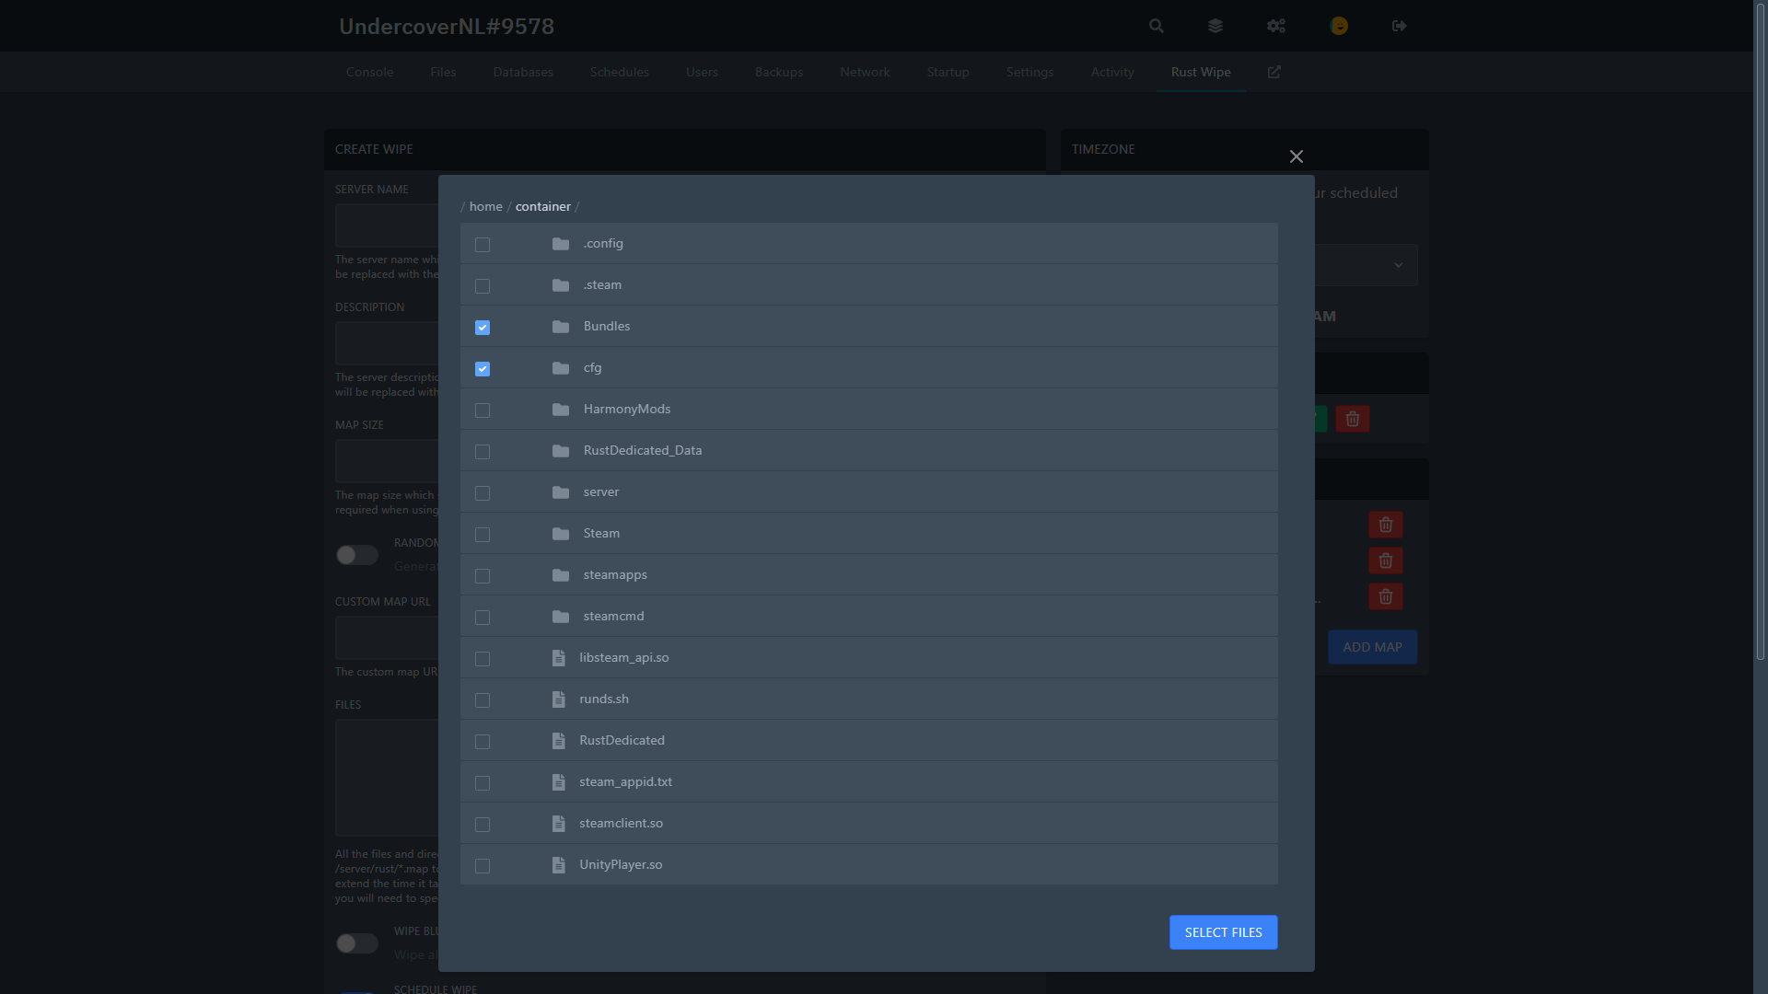Click the .config folder icon
Screen dimensions: 1768x994
tap(561, 244)
